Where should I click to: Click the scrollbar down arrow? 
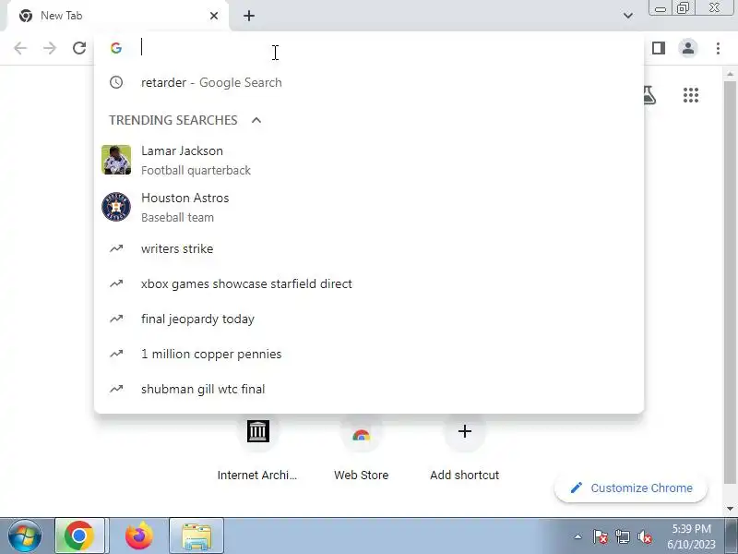pos(730,509)
